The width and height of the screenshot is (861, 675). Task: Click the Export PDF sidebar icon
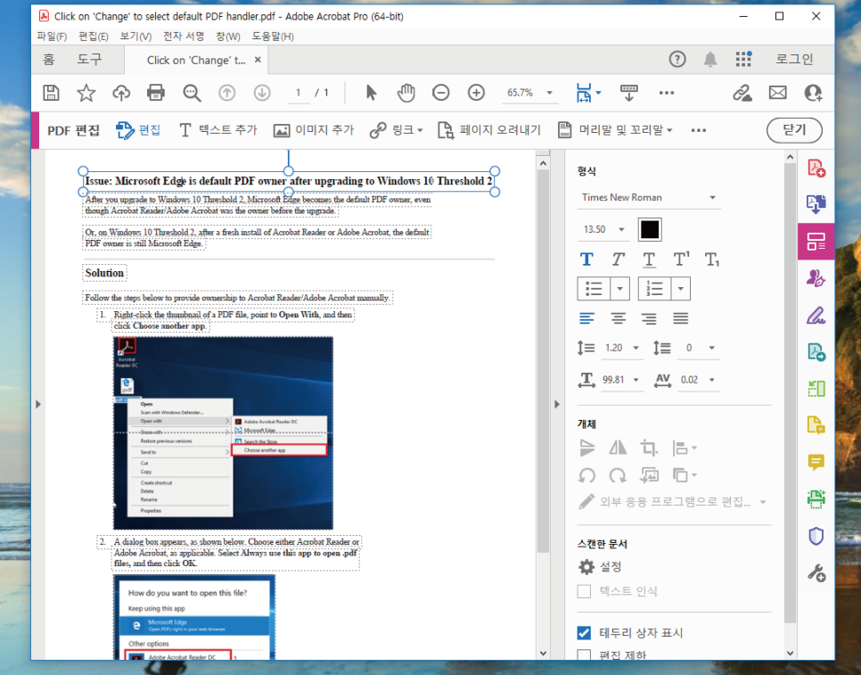(x=816, y=204)
